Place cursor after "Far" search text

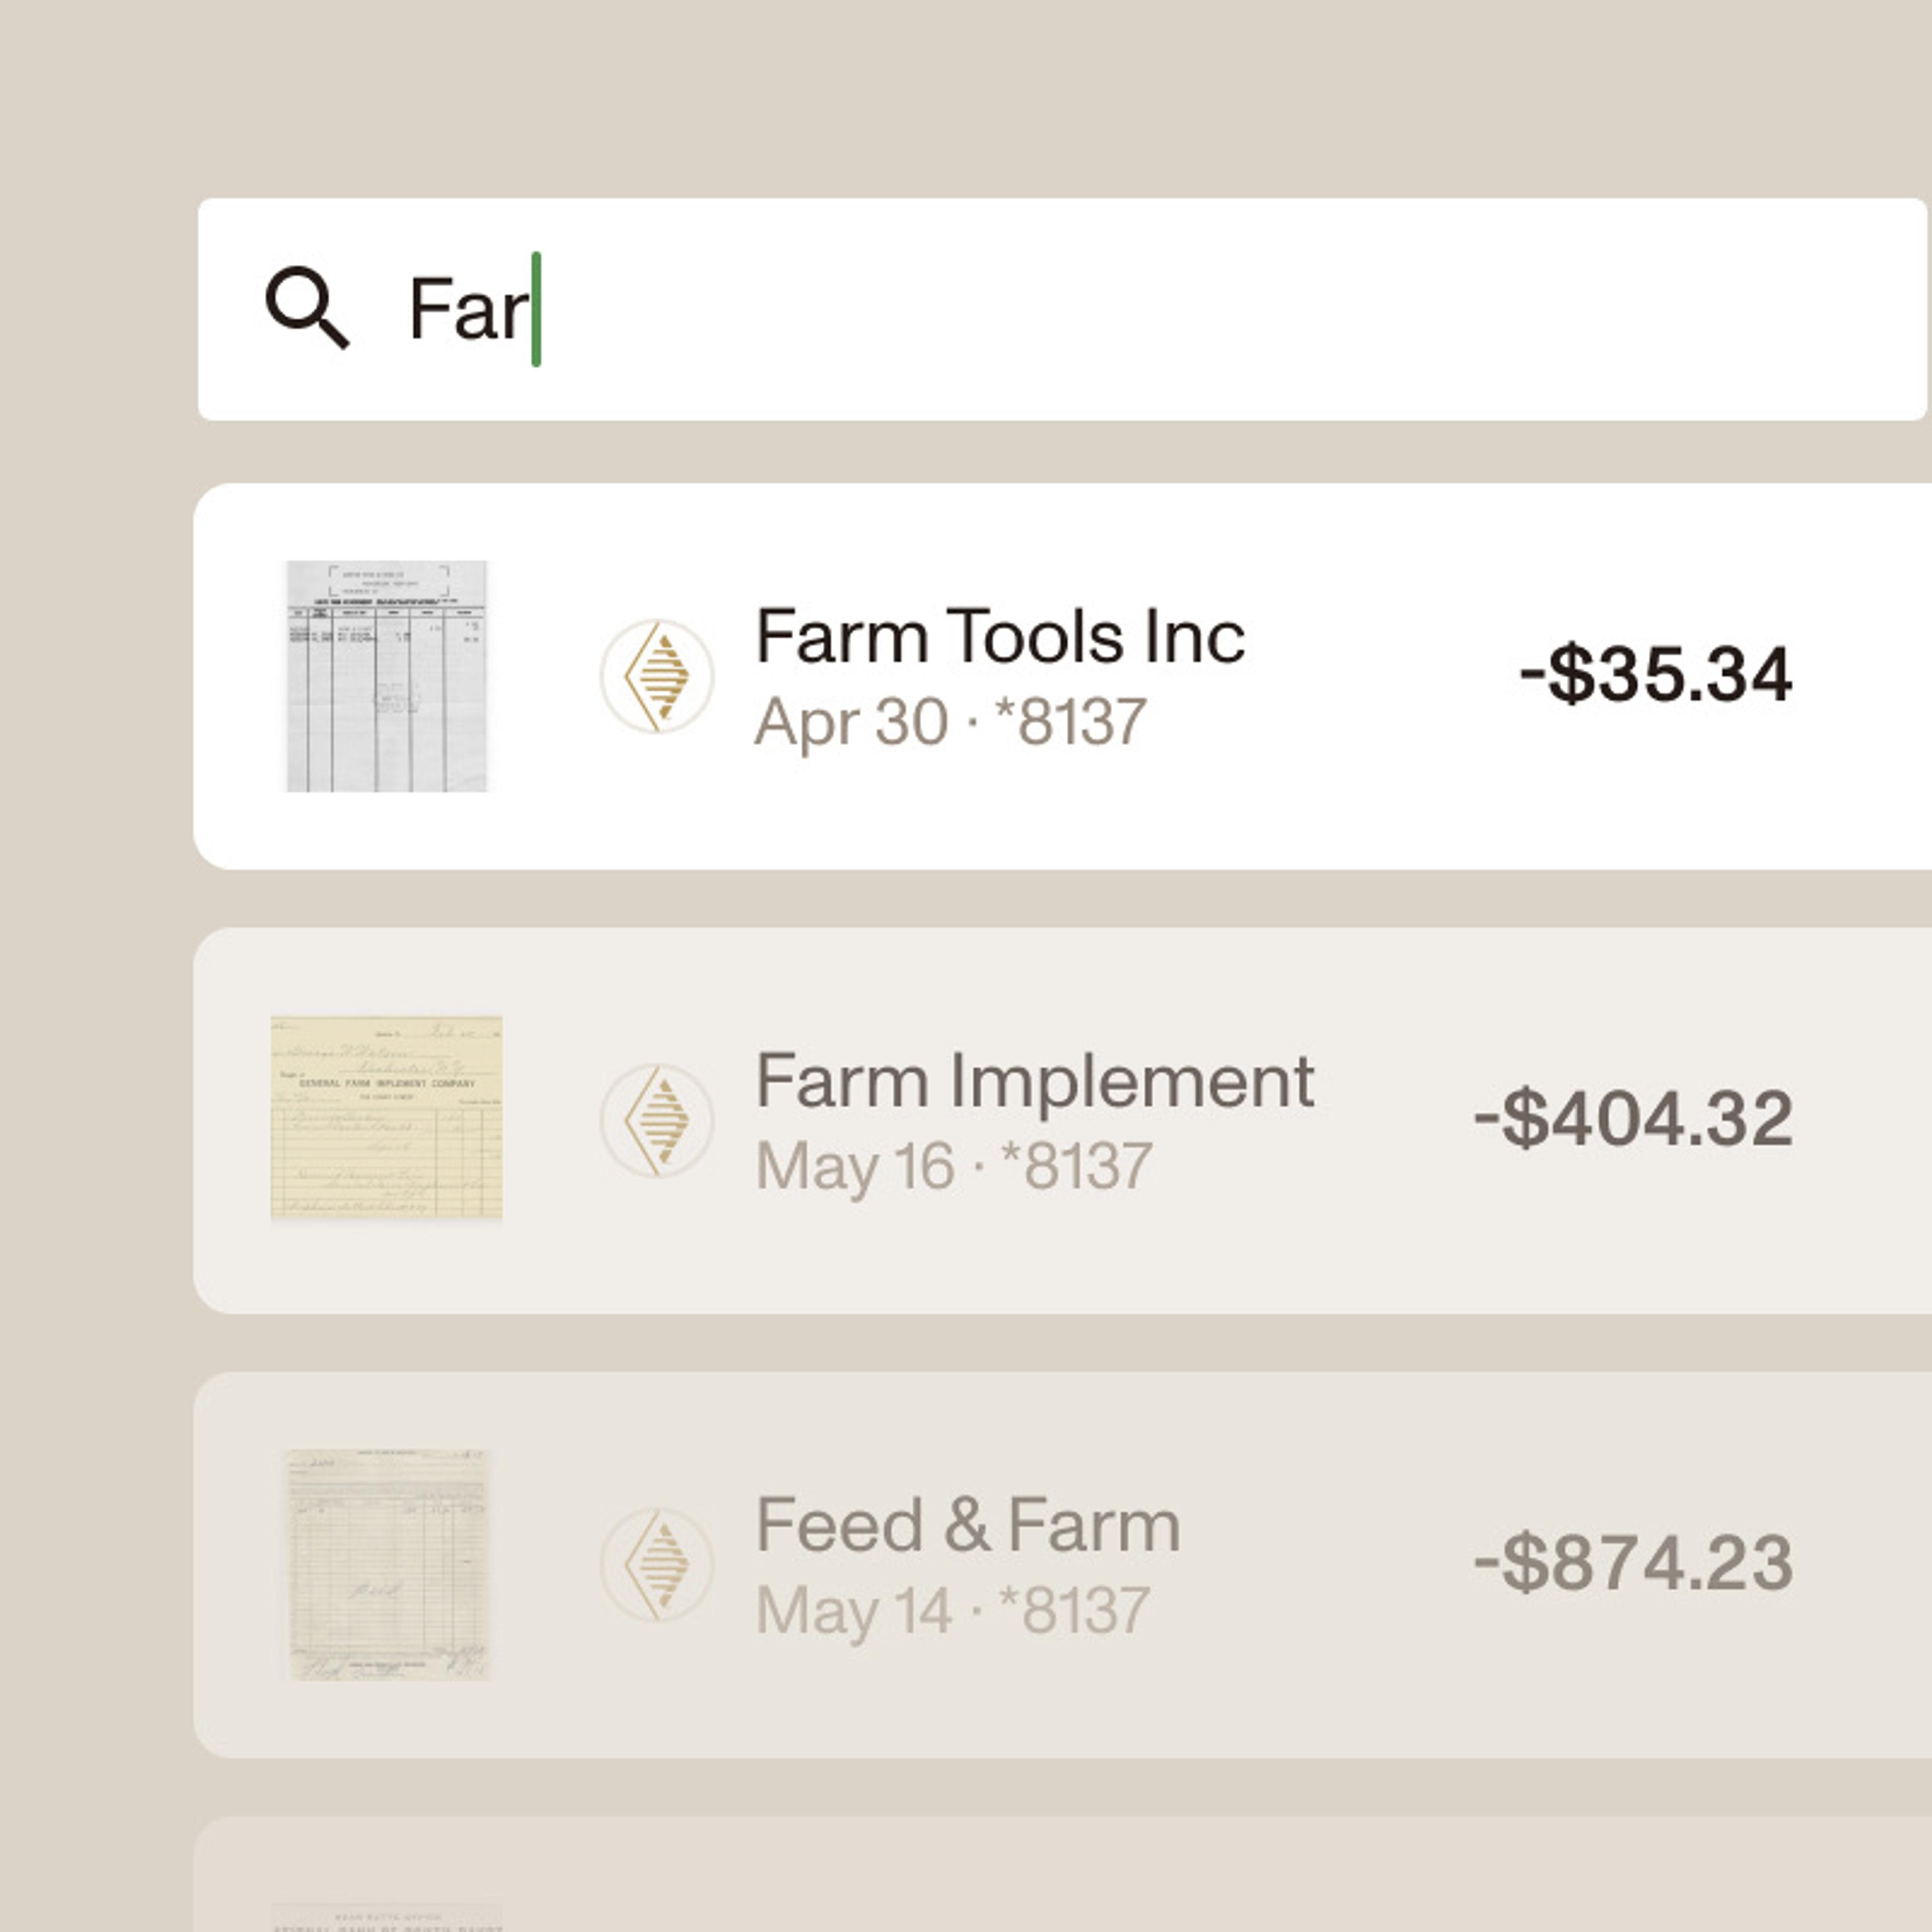532,309
